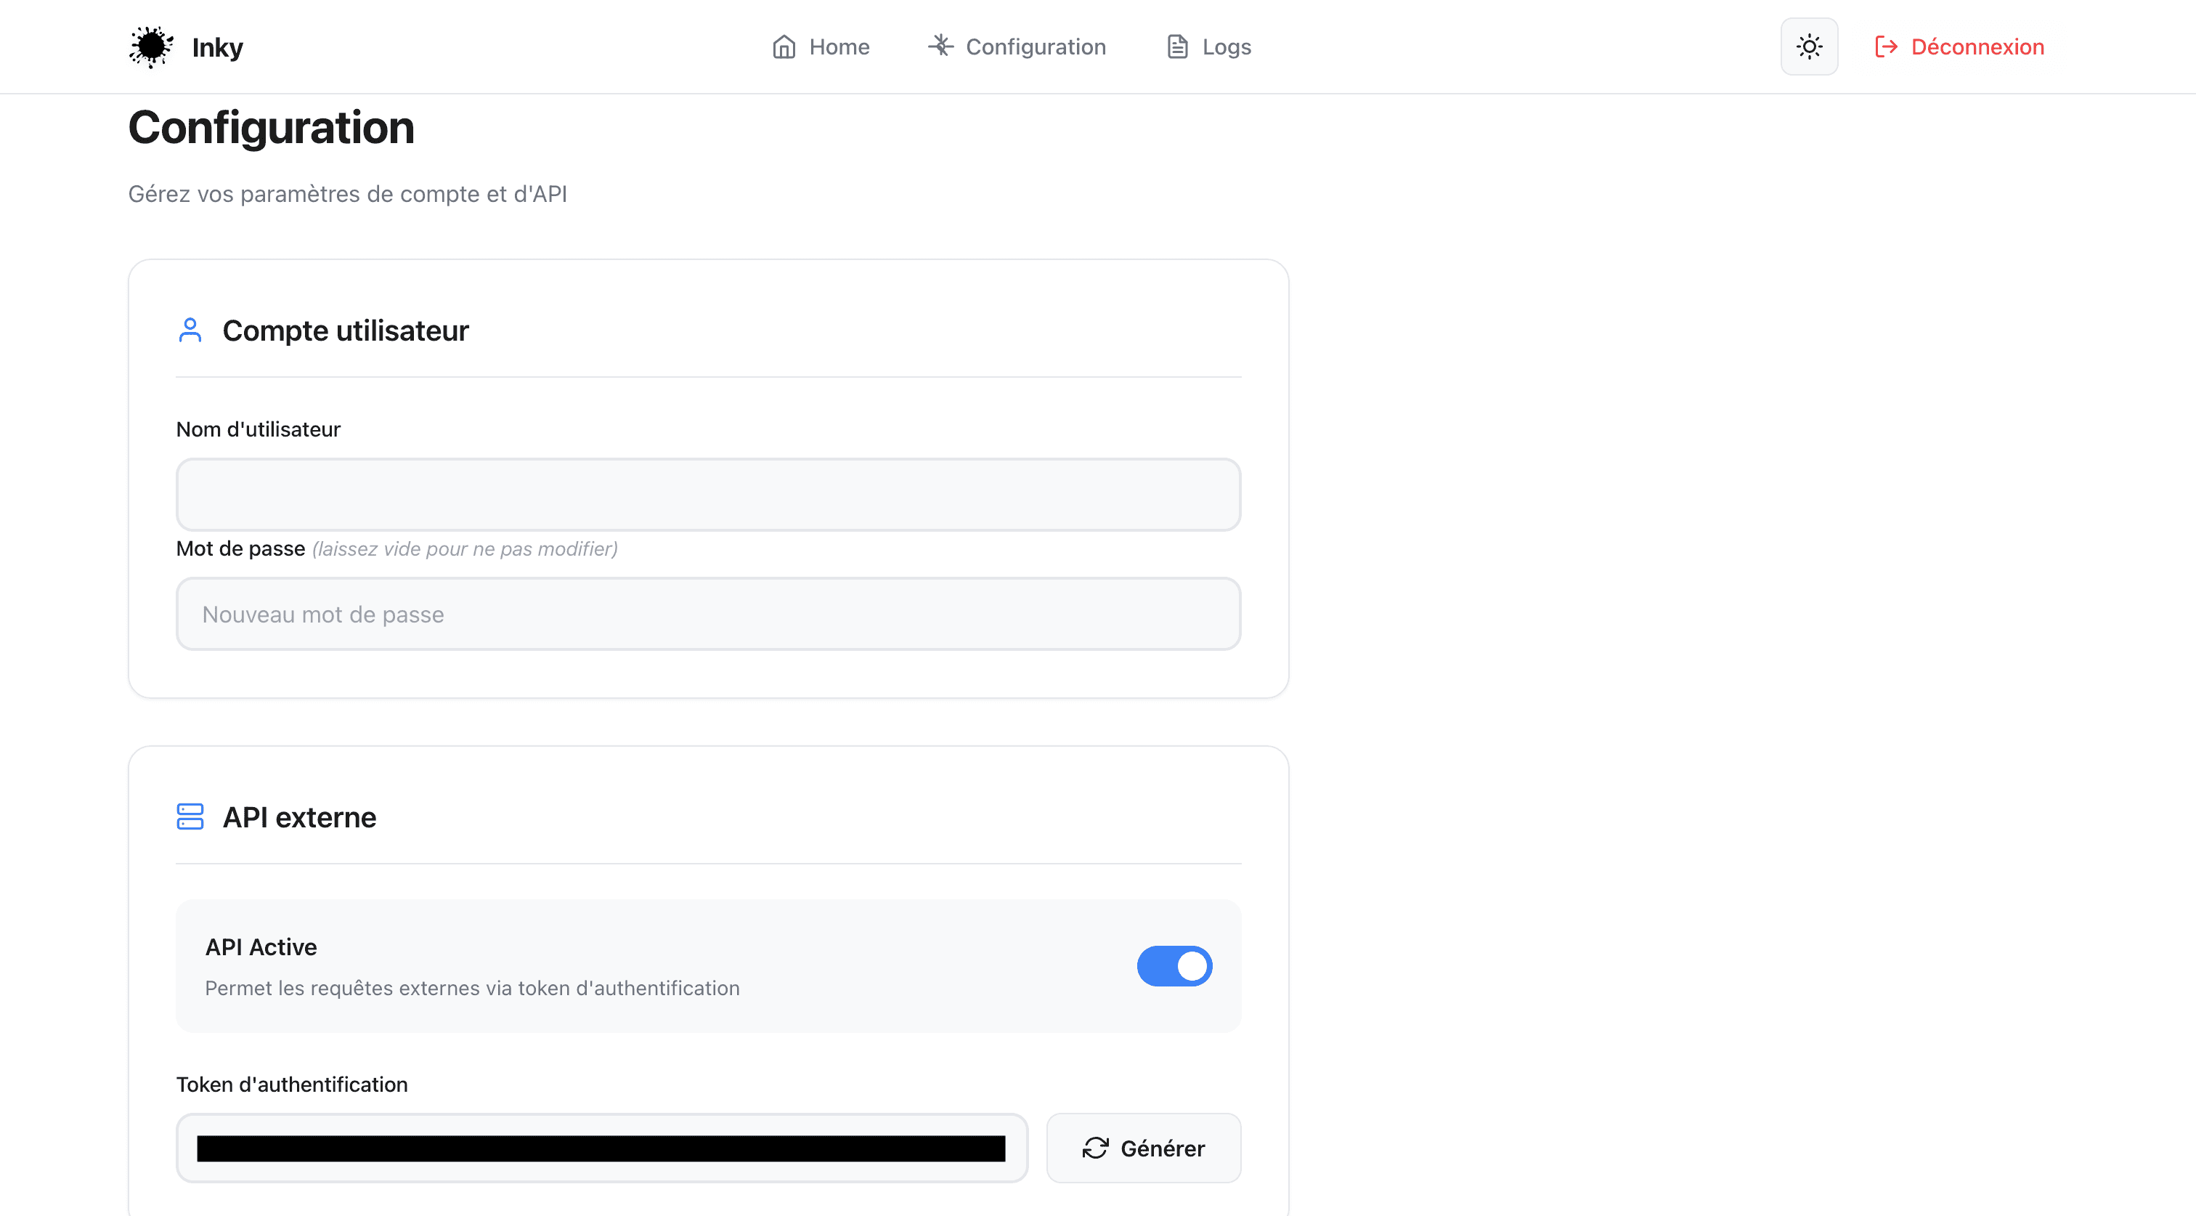This screenshot has height=1216, width=2196.
Task: Toggle the theme with the sun icon
Action: pyautogui.click(x=1808, y=46)
